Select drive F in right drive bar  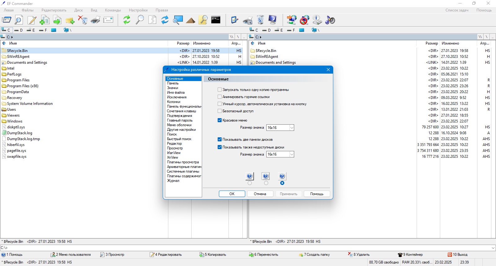291,30
